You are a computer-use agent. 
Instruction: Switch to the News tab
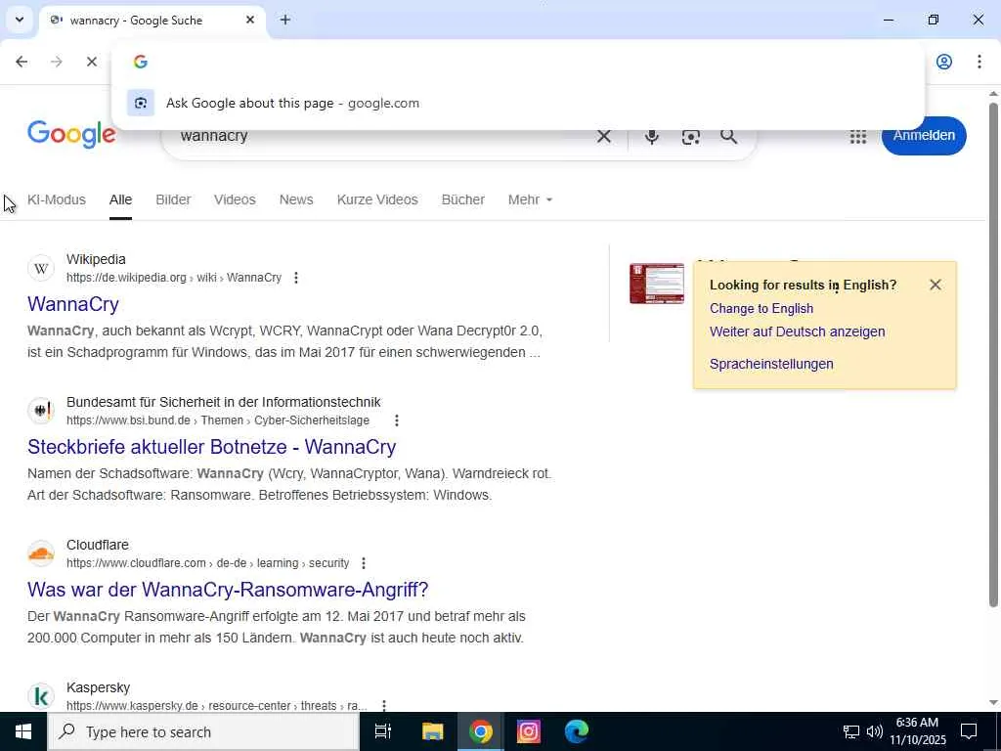(x=296, y=199)
